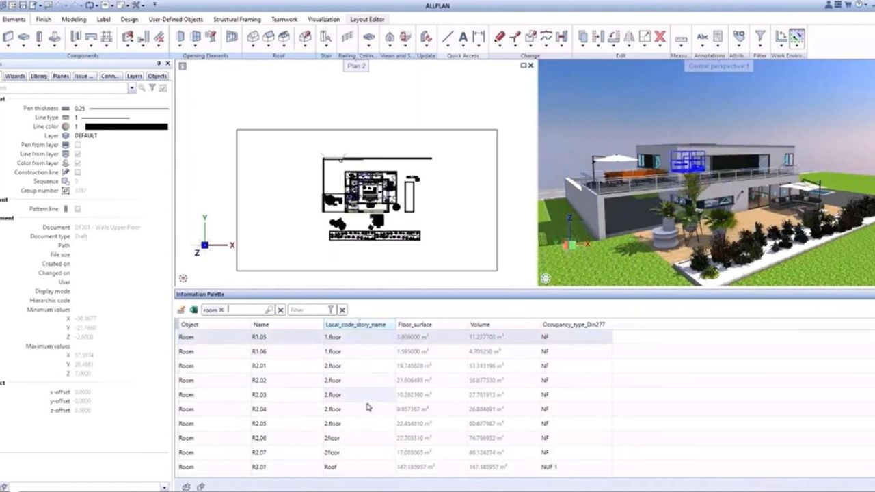The height and width of the screenshot is (492, 875).
Task: Enable the Pen from layer checkbox
Action: (77, 145)
